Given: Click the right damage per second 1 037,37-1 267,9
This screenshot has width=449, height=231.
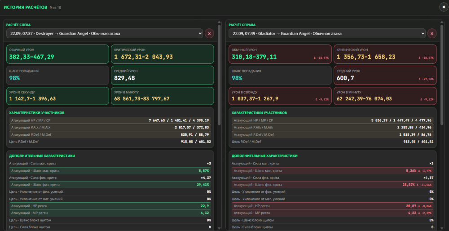Looking at the screenshot, I should (280, 96).
